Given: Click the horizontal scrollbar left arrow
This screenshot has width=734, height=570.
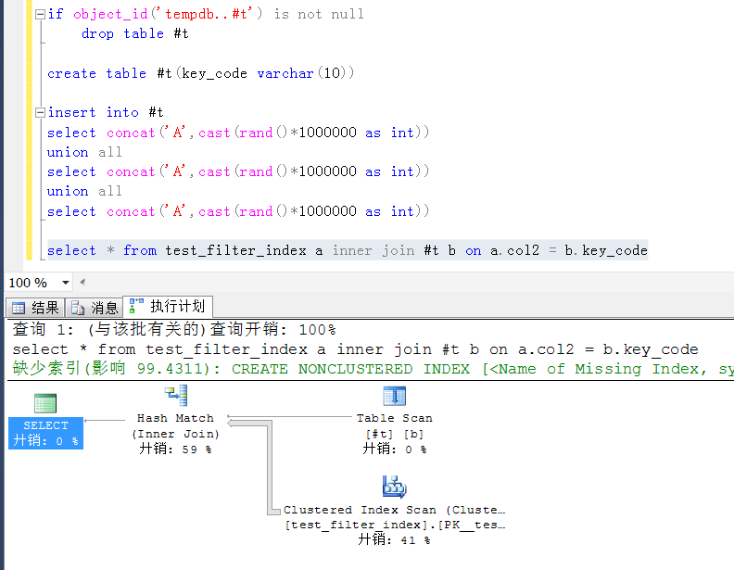Looking at the screenshot, I should pos(82,282).
